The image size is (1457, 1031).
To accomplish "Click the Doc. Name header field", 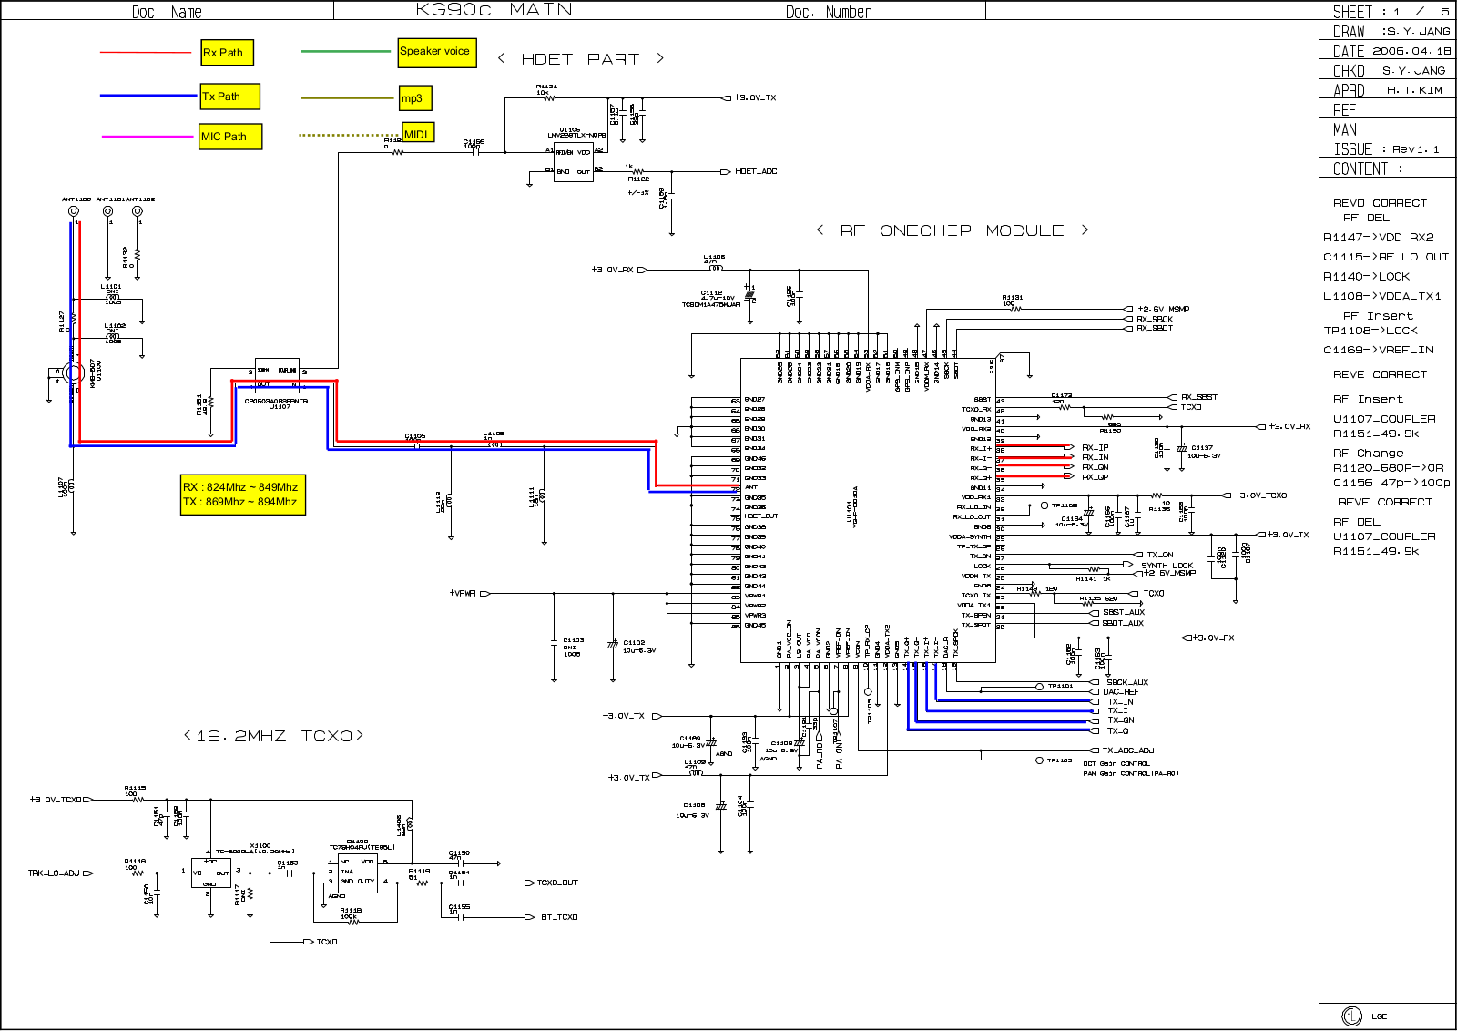I will point(167,11).
